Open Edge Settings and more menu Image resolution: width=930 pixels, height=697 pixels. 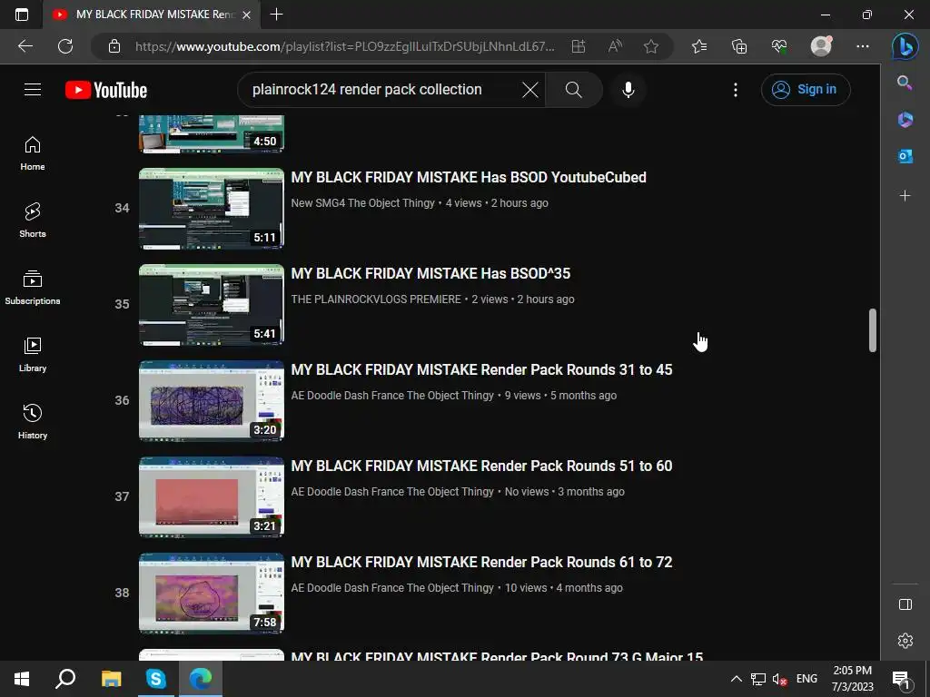pos(863,46)
